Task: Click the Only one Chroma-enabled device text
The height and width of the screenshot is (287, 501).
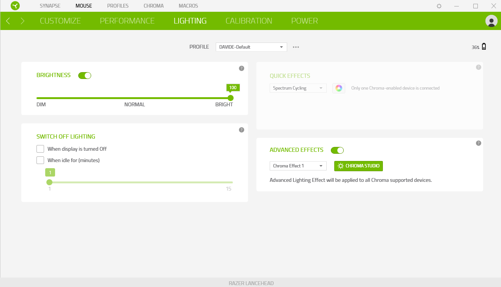Action: [x=395, y=88]
